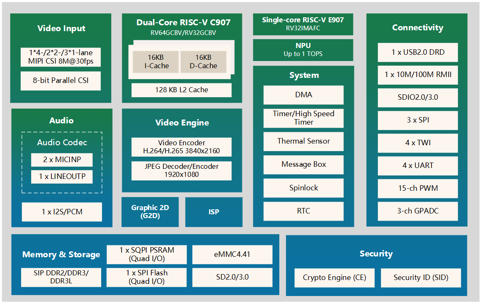Select the MIPI CSI 8M@30fps box
482x304 pixels.
(x=61, y=57)
